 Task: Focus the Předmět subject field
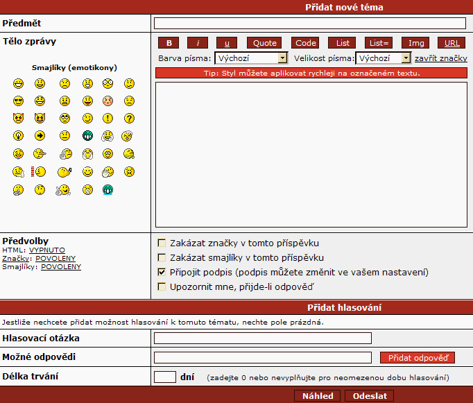310,23
